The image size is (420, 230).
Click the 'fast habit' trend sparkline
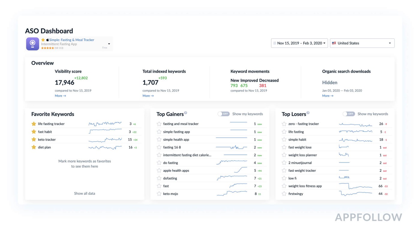pos(105,131)
